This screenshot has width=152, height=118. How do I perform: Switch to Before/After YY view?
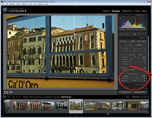click(x=11, y=92)
